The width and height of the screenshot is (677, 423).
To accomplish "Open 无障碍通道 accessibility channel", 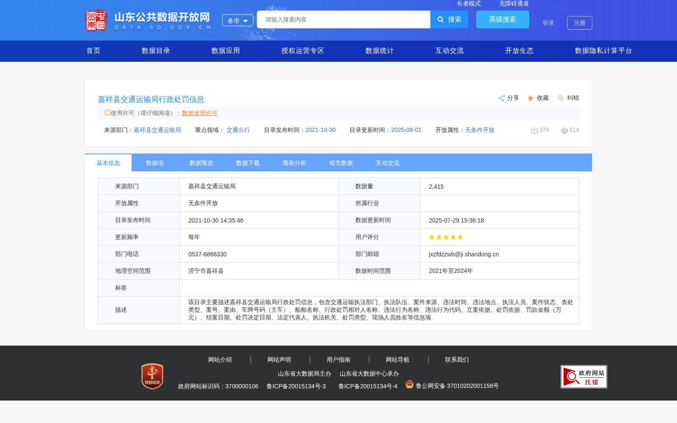I will 514,3.
